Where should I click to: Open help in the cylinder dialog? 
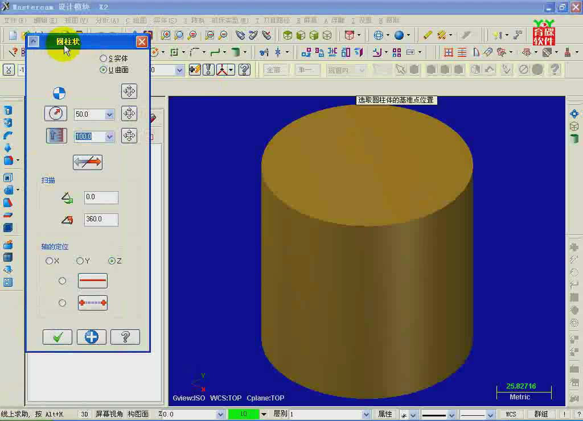tap(125, 337)
